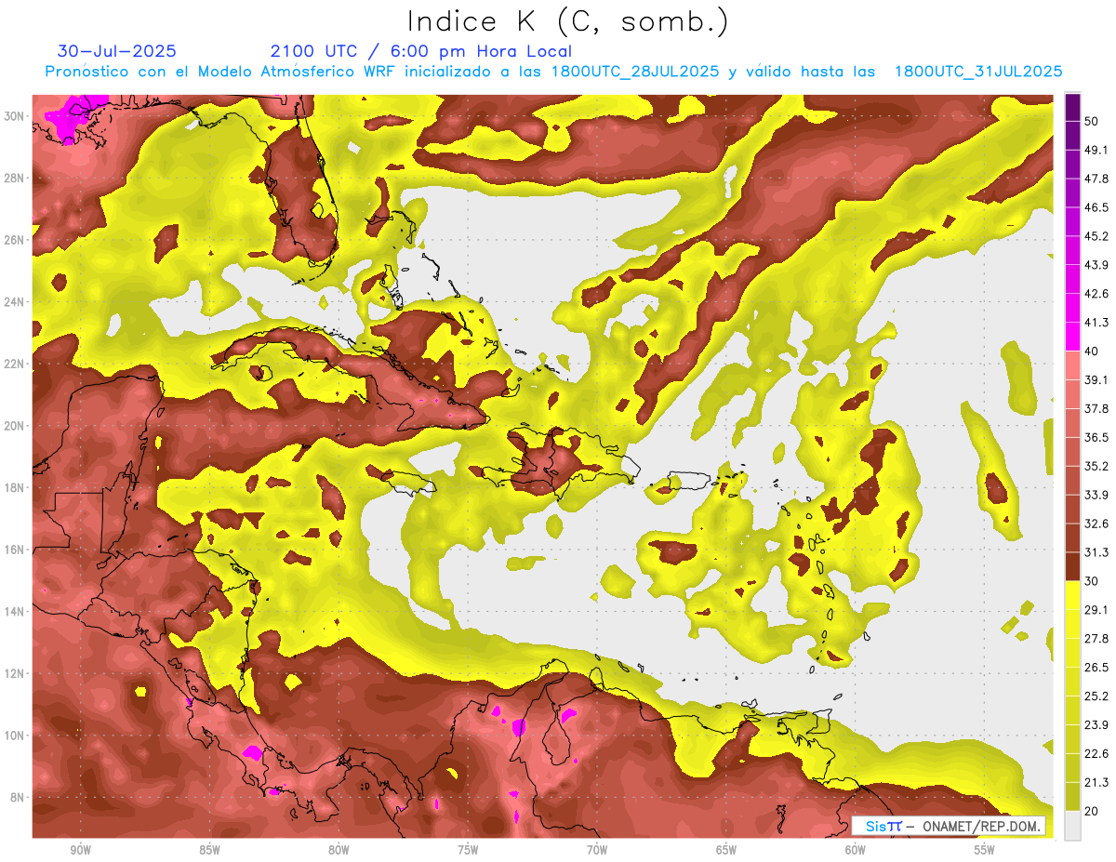This screenshot has height=862, width=1116.
Task: Click the 24N latitude axis label
Action: coord(16,302)
